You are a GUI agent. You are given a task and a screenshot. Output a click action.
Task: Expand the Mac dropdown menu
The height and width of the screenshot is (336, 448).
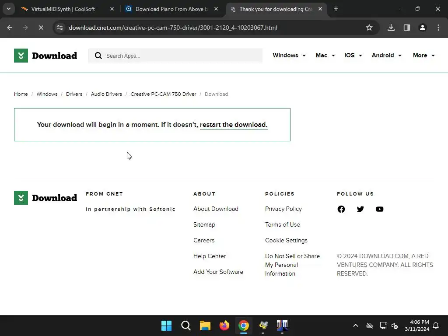(x=325, y=56)
